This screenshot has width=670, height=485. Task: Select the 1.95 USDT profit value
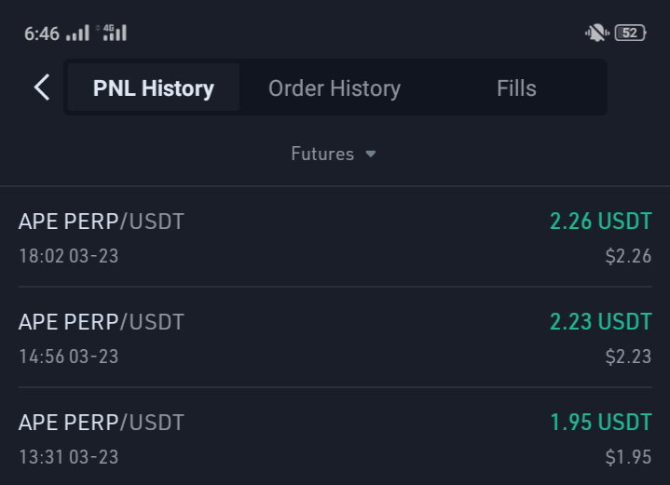pyautogui.click(x=601, y=422)
